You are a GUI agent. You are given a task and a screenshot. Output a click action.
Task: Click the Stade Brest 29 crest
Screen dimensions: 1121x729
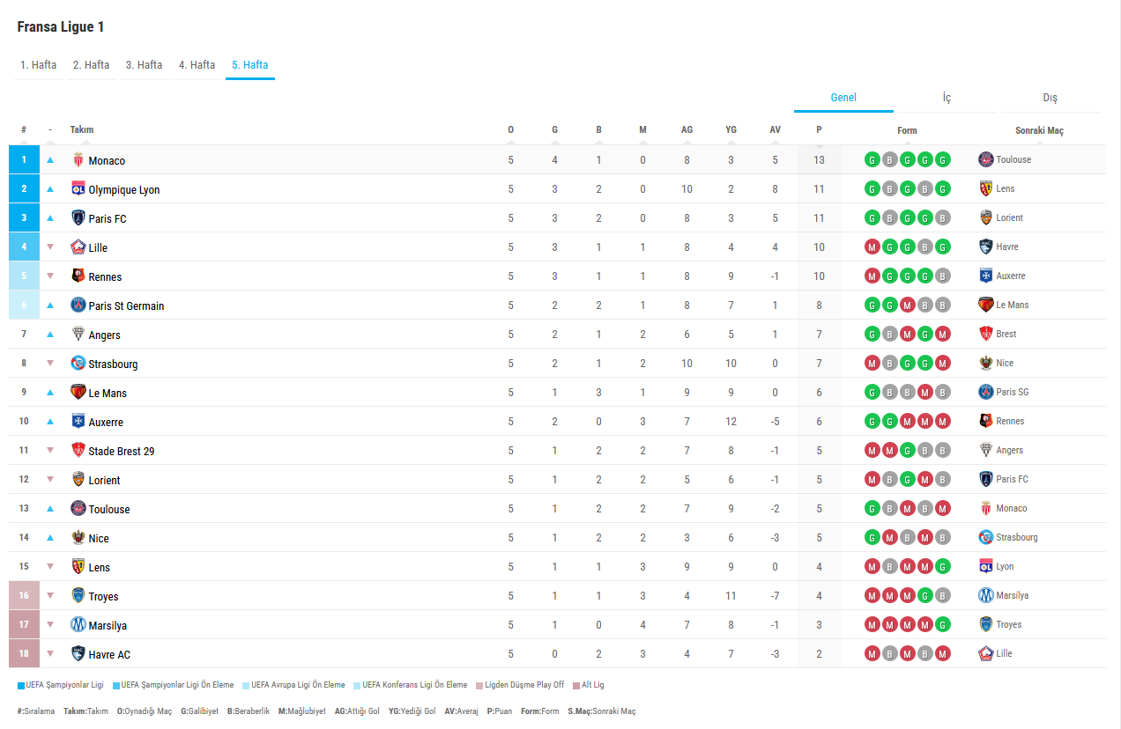[x=78, y=451]
